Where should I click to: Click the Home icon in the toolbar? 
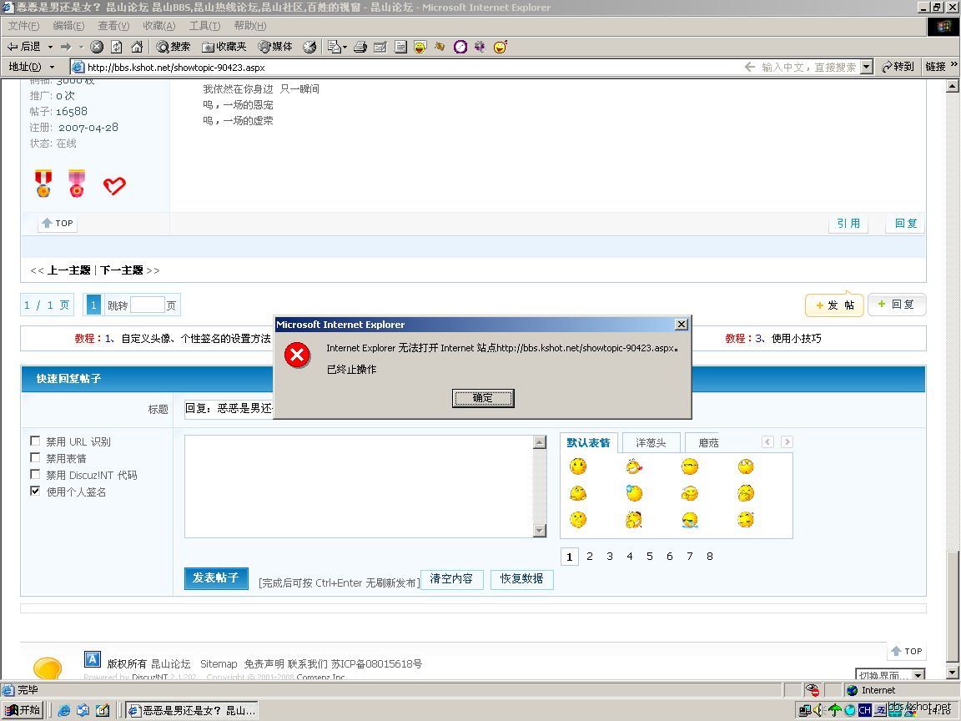pos(137,47)
